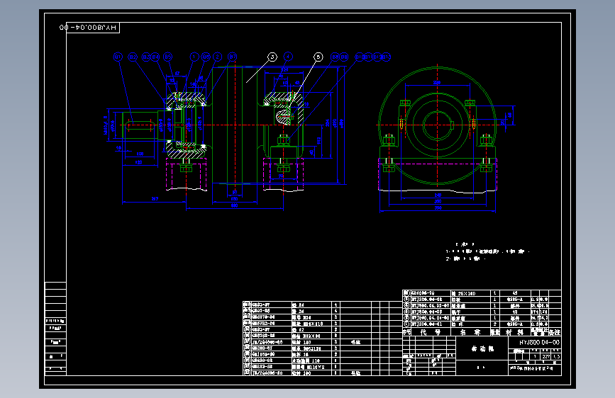
Task: Click the 220 dimension atop the end view
Action: point(436,83)
